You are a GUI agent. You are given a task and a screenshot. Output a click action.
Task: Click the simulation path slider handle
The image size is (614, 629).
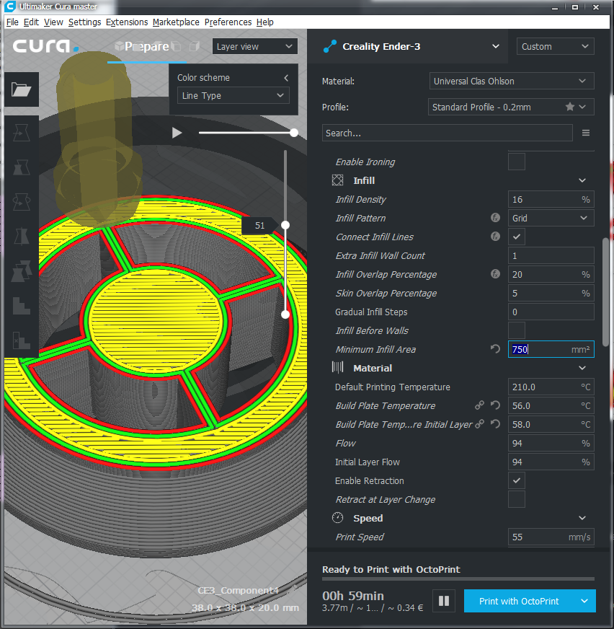(294, 133)
